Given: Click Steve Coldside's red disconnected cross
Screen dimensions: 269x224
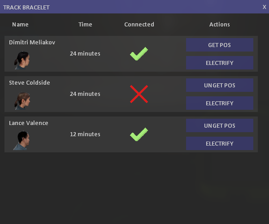Looking at the screenshot, I should [x=139, y=94].
